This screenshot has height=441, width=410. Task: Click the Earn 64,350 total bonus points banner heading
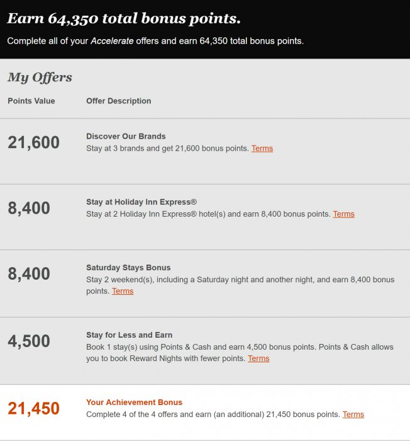124,18
